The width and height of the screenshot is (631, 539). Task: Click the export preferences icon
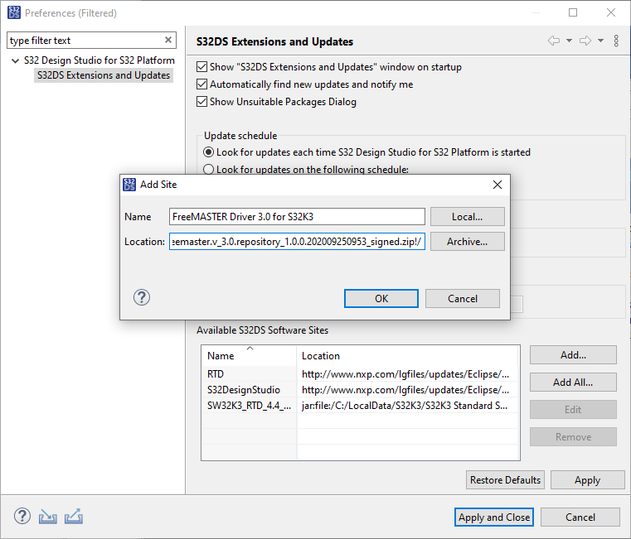click(74, 517)
